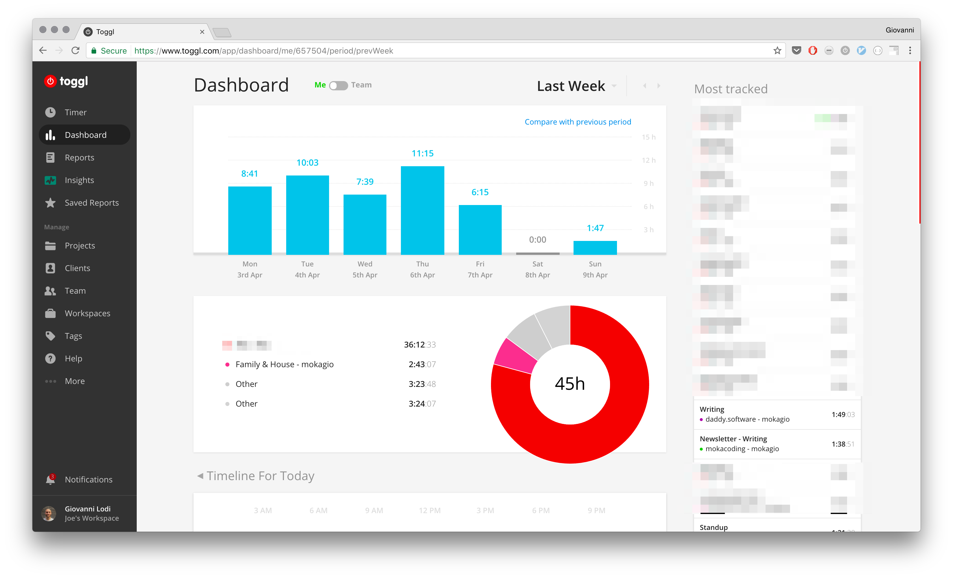Click the Help question mark icon
Viewport: 953px width, 578px height.
(50, 358)
